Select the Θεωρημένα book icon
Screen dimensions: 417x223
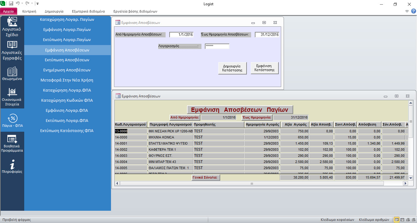(x=12, y=74)
